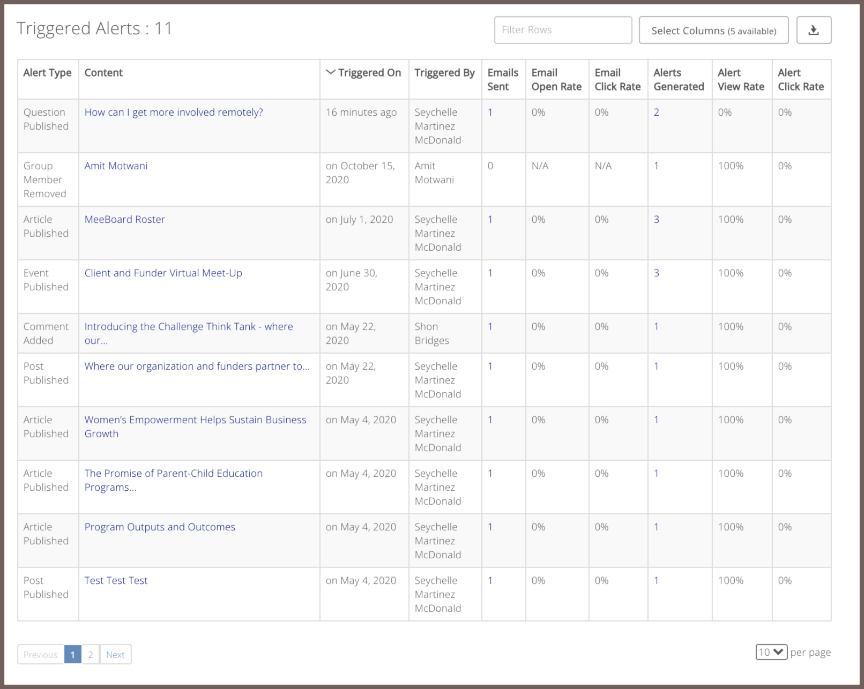Viewport: 864px width, 689px height.
Task: Open the Amit Motwani content link
Action: pyautogui.click(x=116, y=166)
